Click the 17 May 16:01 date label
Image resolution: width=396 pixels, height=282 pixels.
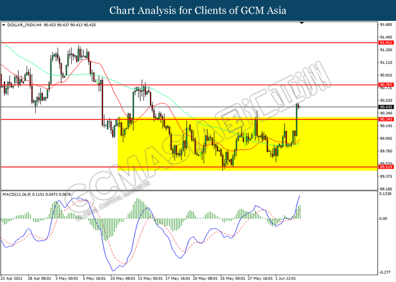click(178, 278)
